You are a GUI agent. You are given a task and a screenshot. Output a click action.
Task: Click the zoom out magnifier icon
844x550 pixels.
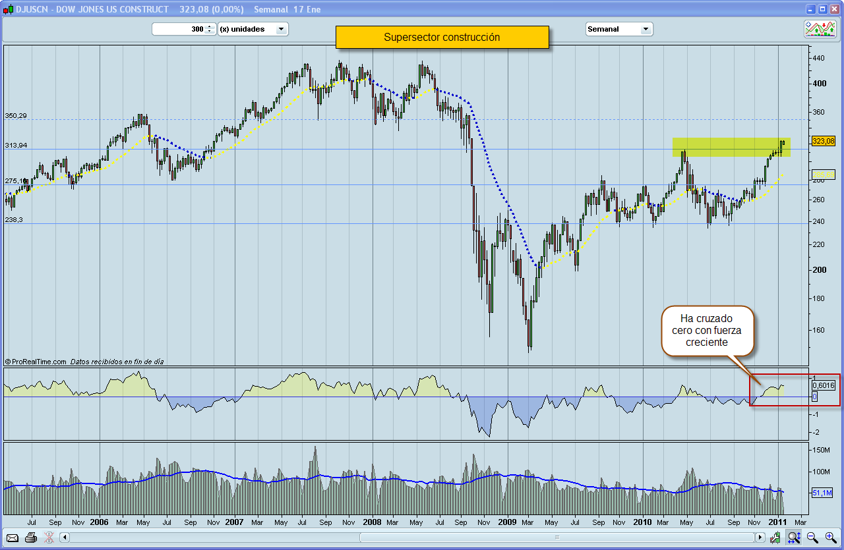812,537
